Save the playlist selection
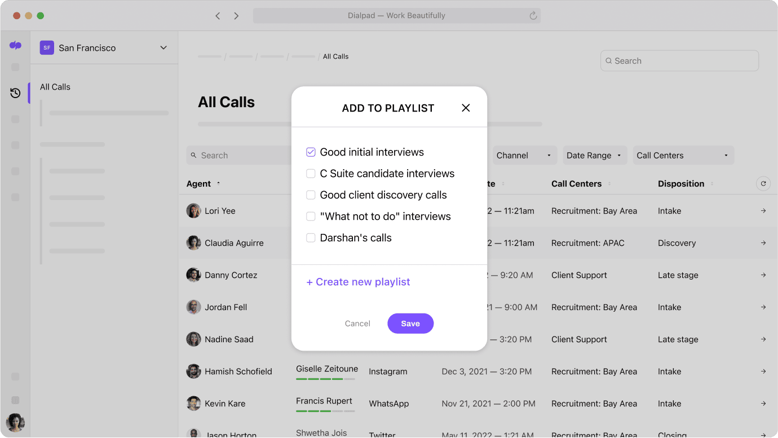 [x=410, y=323]
